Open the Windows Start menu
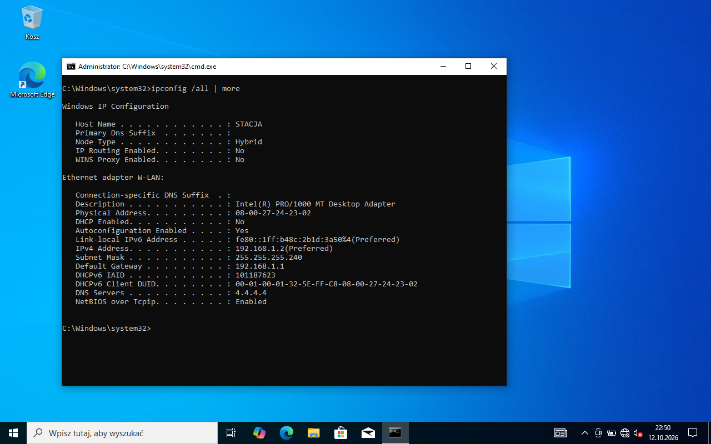Screen dimensions: 711x444 tap(13, 433)
